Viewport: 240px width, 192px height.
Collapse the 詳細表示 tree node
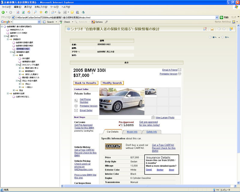pos(8,39)
